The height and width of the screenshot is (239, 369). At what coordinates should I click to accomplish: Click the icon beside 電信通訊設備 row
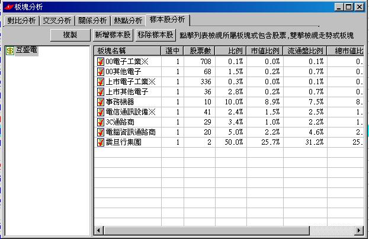pyautogui.click(x=100, y=112)
